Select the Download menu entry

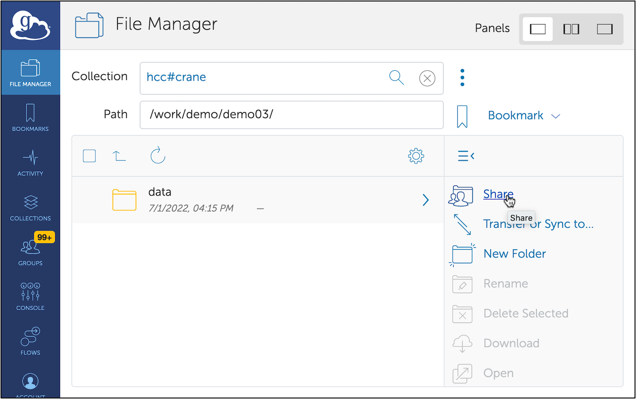coord(511,343)
